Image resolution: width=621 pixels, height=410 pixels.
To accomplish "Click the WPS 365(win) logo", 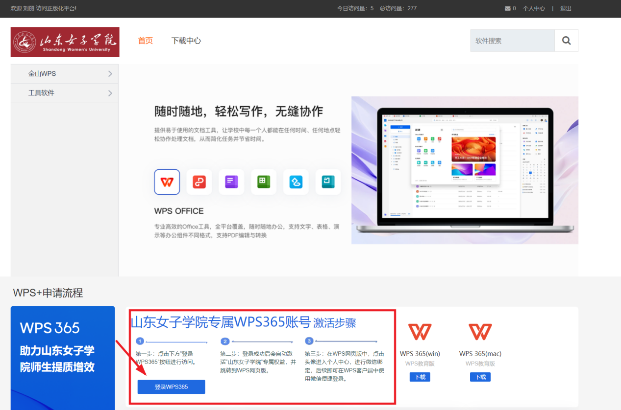I will [x=420, y=332].
